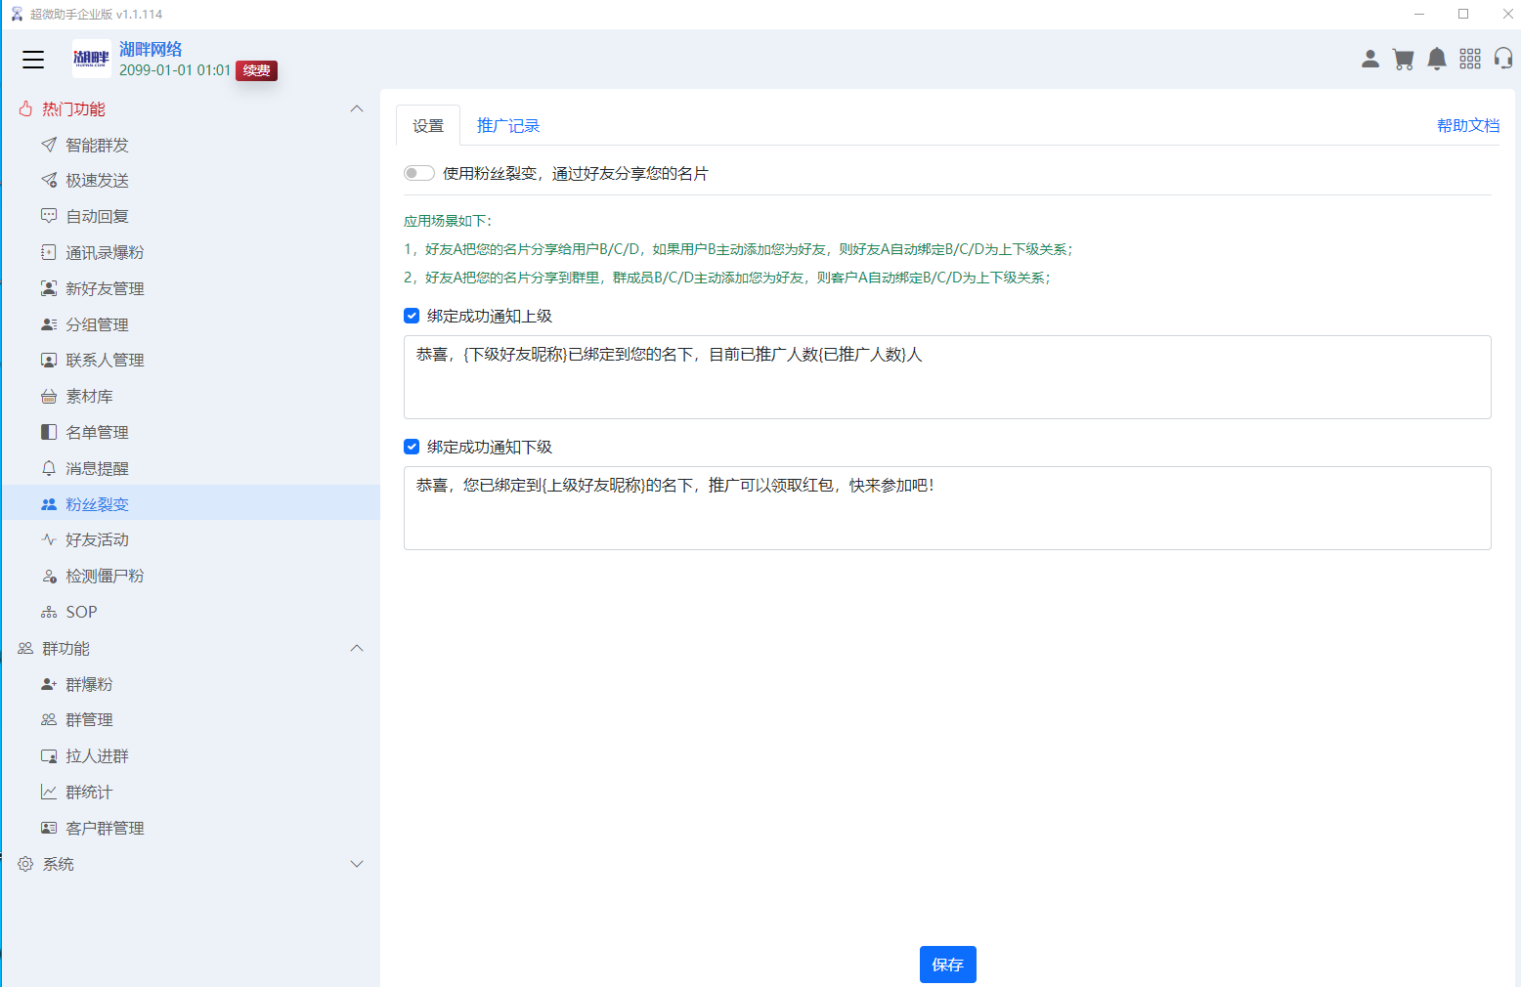Click the hamburger menu icon
1521x987 pixels.
(x=32, y=60)
